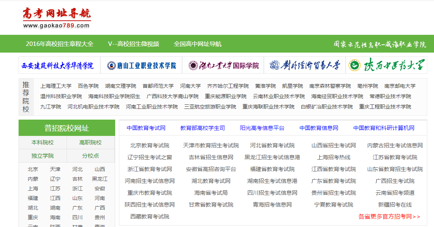Open 西安建筑科技大学华清学院 banner
The width and height of the screenshot is (434, 227).
coord(59,65)
